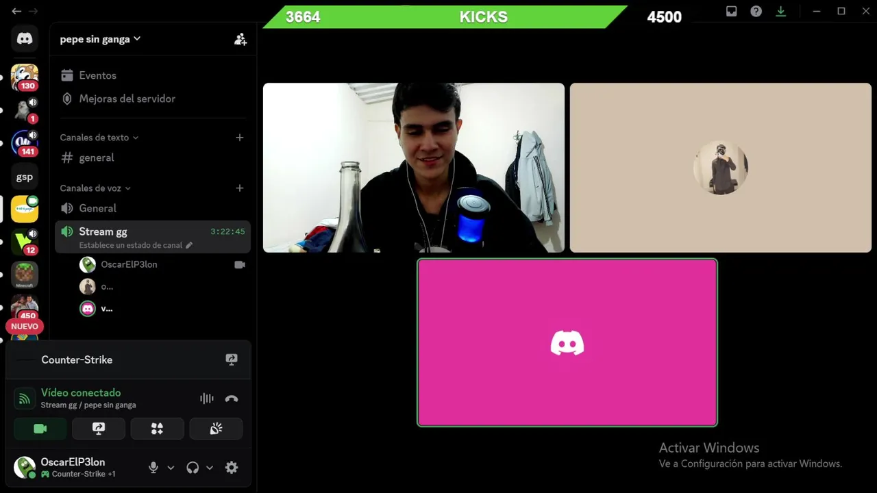Collapse the Canales de voz category
The image size is (877, 493).
(95, 188)
